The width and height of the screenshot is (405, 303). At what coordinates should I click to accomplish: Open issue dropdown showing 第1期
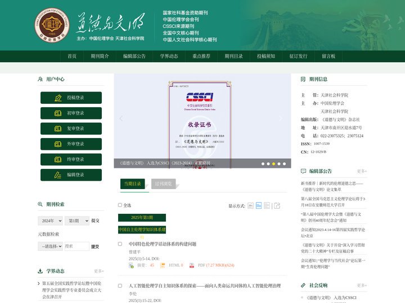[x=77, y=221]
